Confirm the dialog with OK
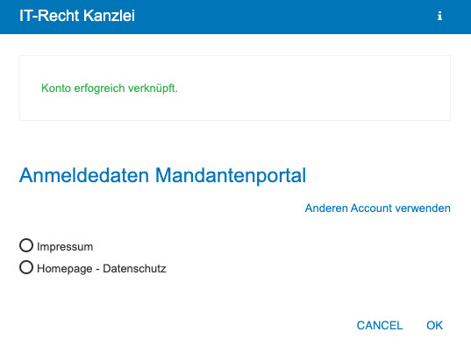This screenshot has height=346, width=471. click(x=434, y=325)
